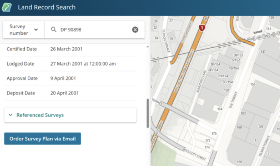Screen dimensions: 280x166
Task: Click the details panel vertical scrollbar thumb
Action: click(x=148, y=113)
